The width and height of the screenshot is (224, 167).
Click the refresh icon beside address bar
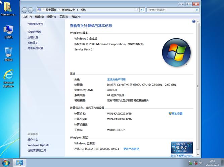click(x=142, y=10)
